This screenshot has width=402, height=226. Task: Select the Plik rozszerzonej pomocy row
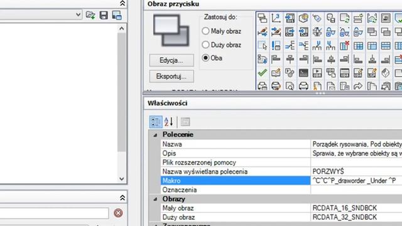(281, 163)
